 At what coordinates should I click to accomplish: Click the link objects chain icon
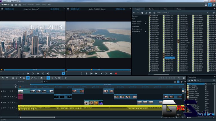click(31, 78)
